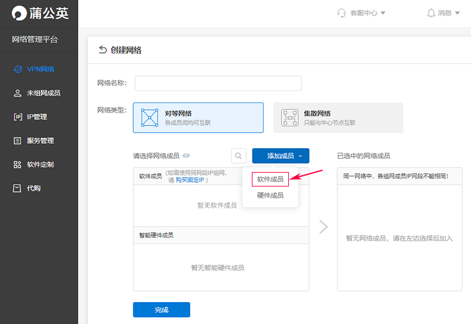The width and height of the screenshot is (471, 324).
Task: Open the 添加成员 dropdown button
Action: (x=281, y=156)
